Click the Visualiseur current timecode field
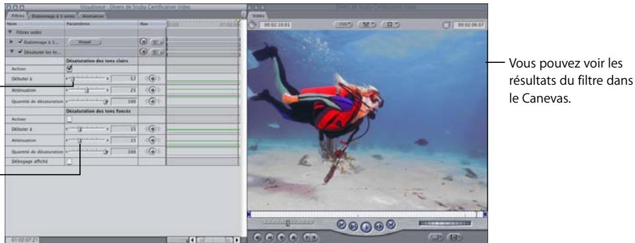 pos(21,240)
